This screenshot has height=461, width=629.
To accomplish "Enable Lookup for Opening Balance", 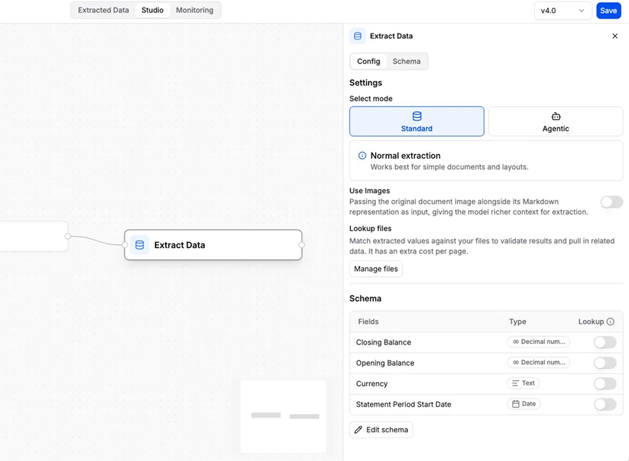I will [605, 363].
